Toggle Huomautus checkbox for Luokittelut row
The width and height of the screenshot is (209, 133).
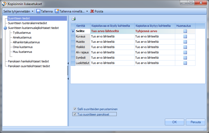[185, 63]
